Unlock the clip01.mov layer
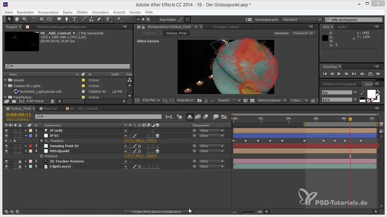 click(x=20, y=166)
